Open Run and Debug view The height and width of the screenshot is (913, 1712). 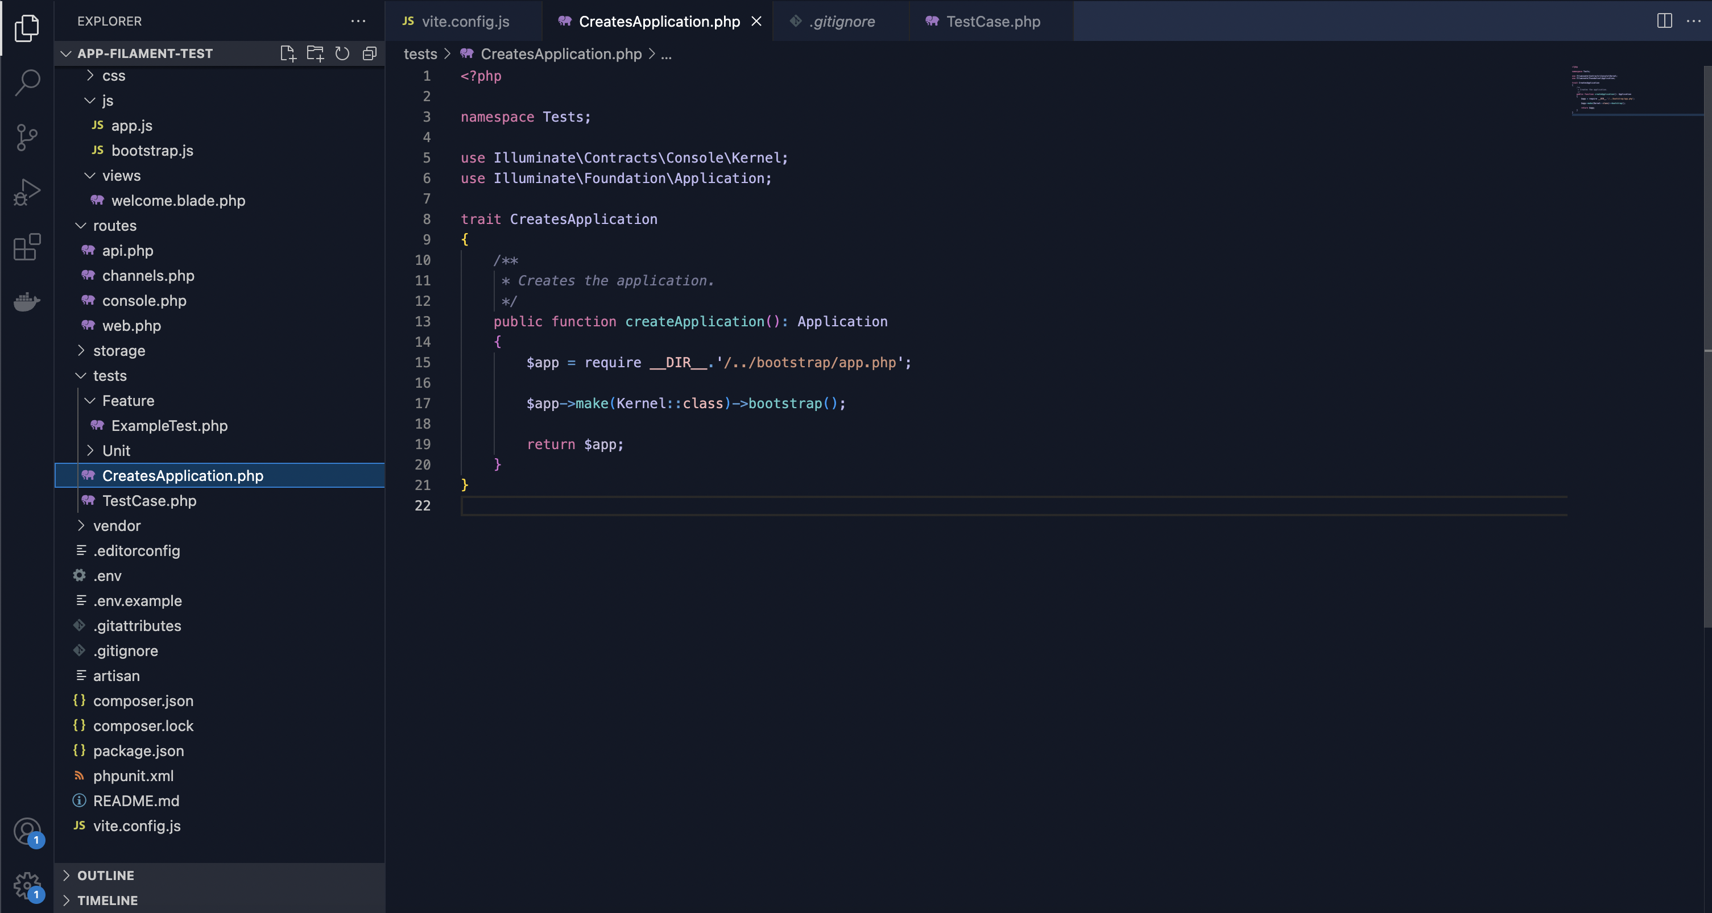27,192
